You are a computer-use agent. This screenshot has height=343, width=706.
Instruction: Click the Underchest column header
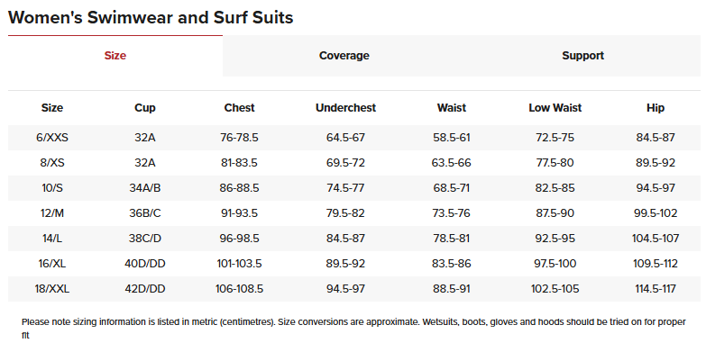[346, 108]
